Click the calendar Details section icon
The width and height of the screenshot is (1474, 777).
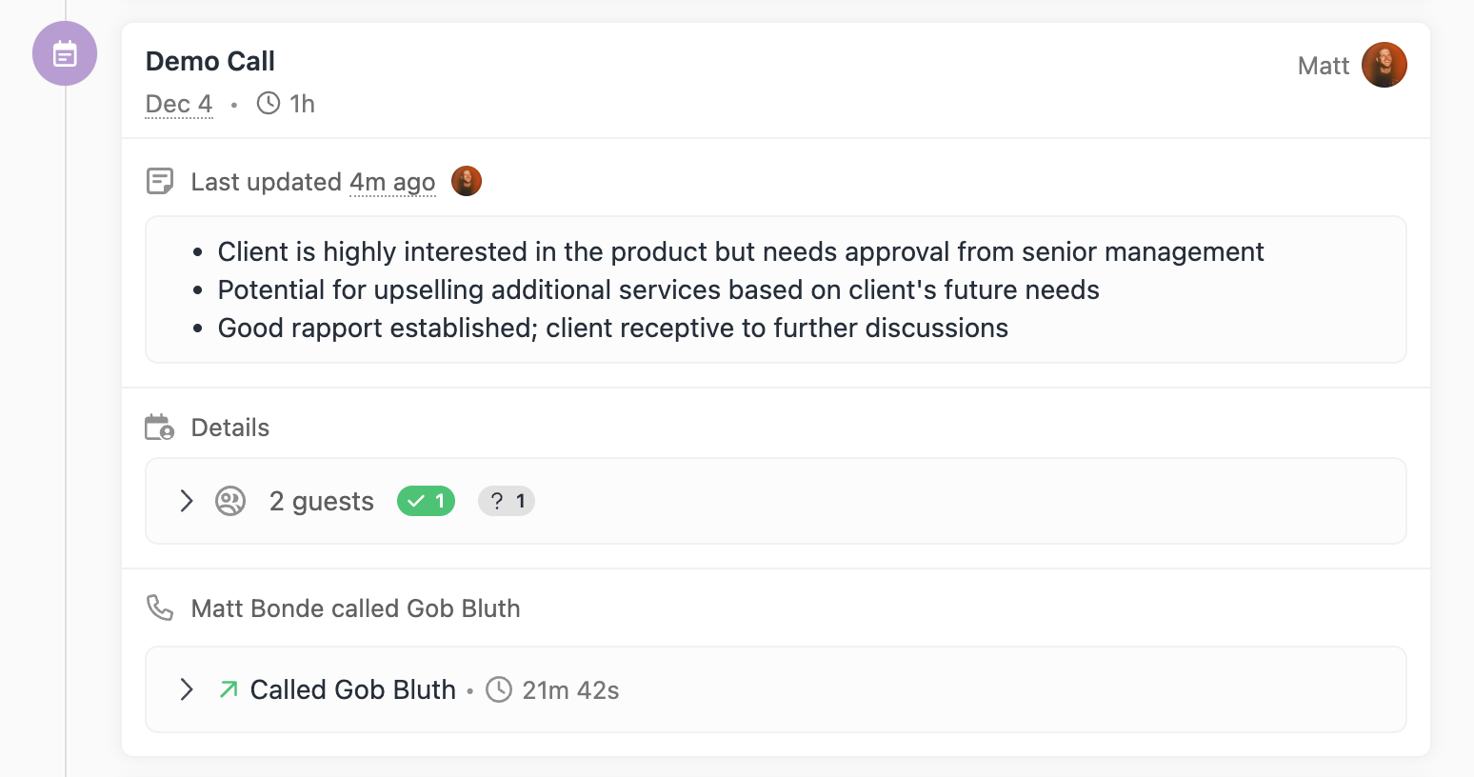click(x=160, y=428)
